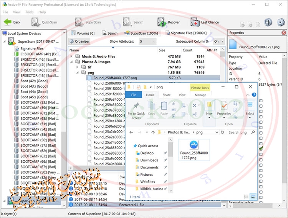The height and width of the screenshot is (218, 288).
Task: Select Found_258ff4000-1727.png row in list
Action: pyautogui.click(x=153, y=78)
